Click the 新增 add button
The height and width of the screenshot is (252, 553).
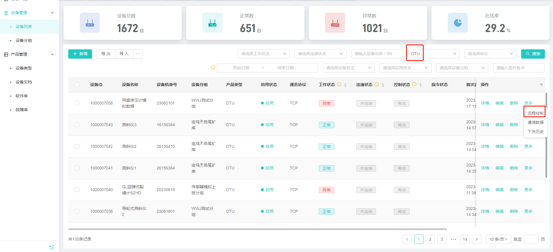coord(80,54)
